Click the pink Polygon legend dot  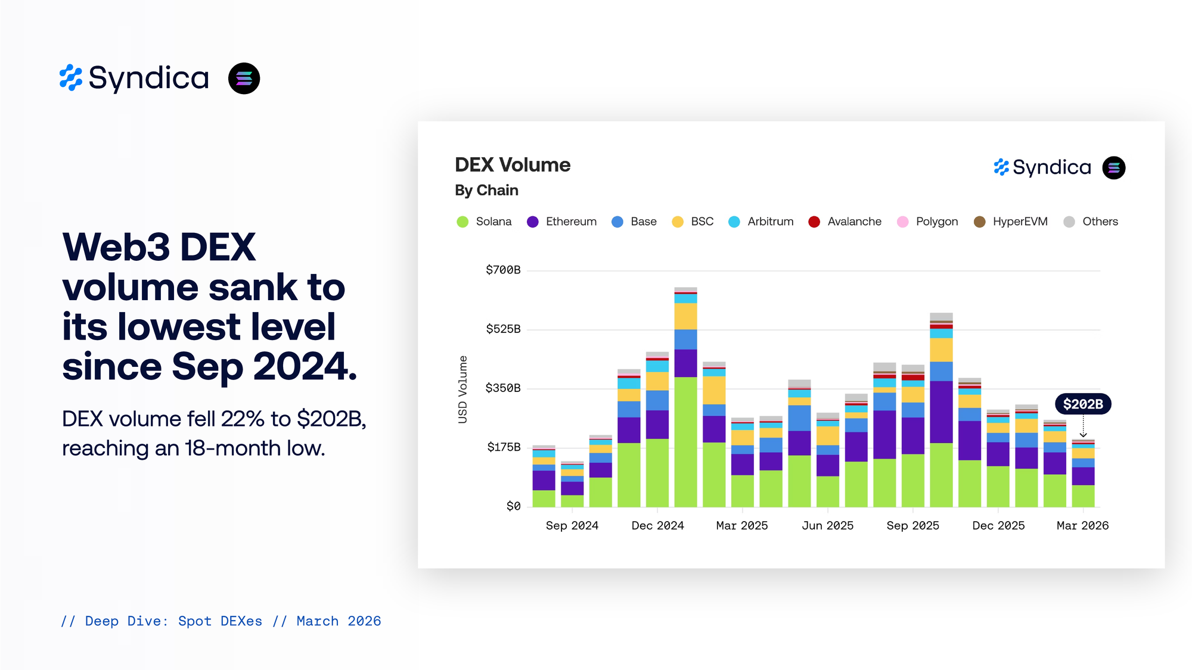(x=902, y=222)
